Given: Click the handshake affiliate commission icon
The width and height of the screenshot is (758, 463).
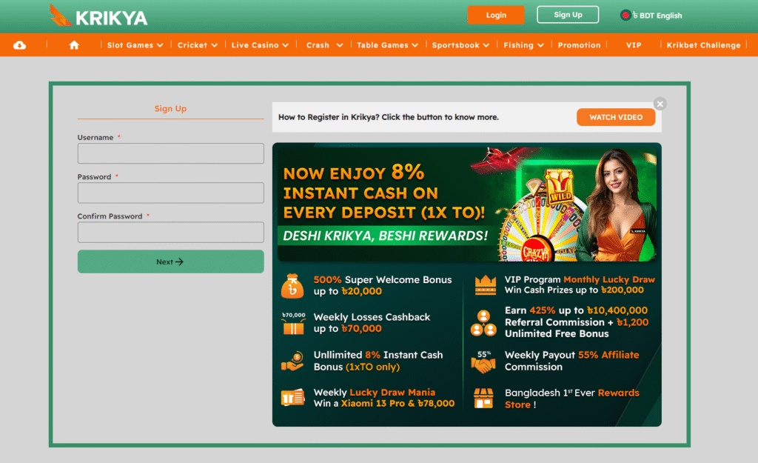Looking at the screenshot, I should pos(484,361).
